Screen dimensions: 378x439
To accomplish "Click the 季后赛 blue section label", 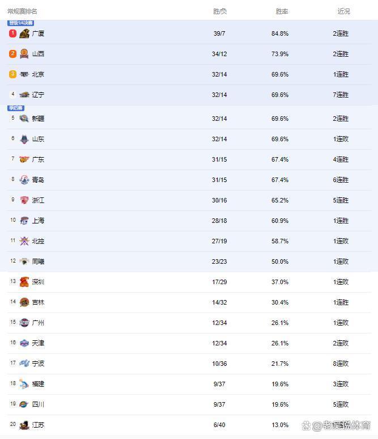I will click(x=16, y=108).
